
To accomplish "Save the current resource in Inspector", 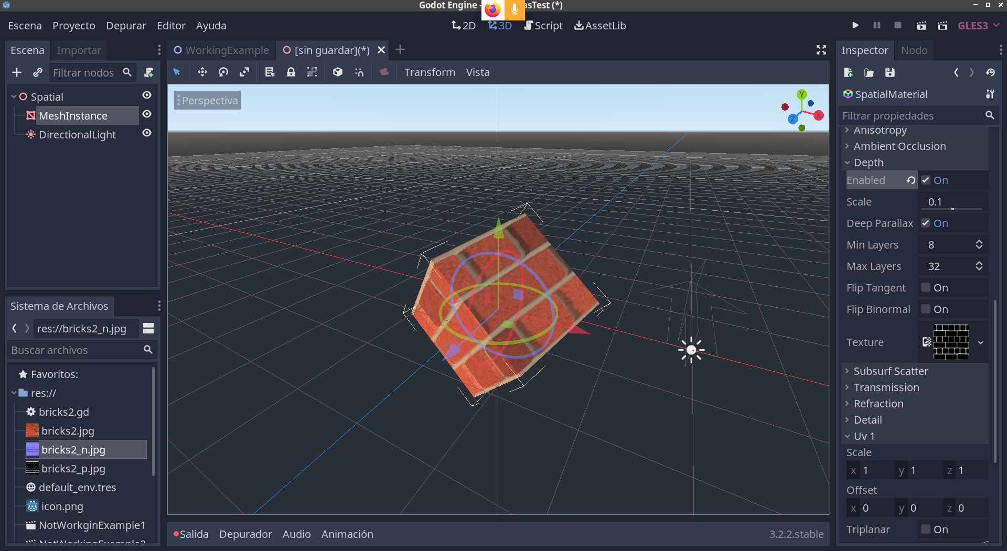I will (890, 72).
